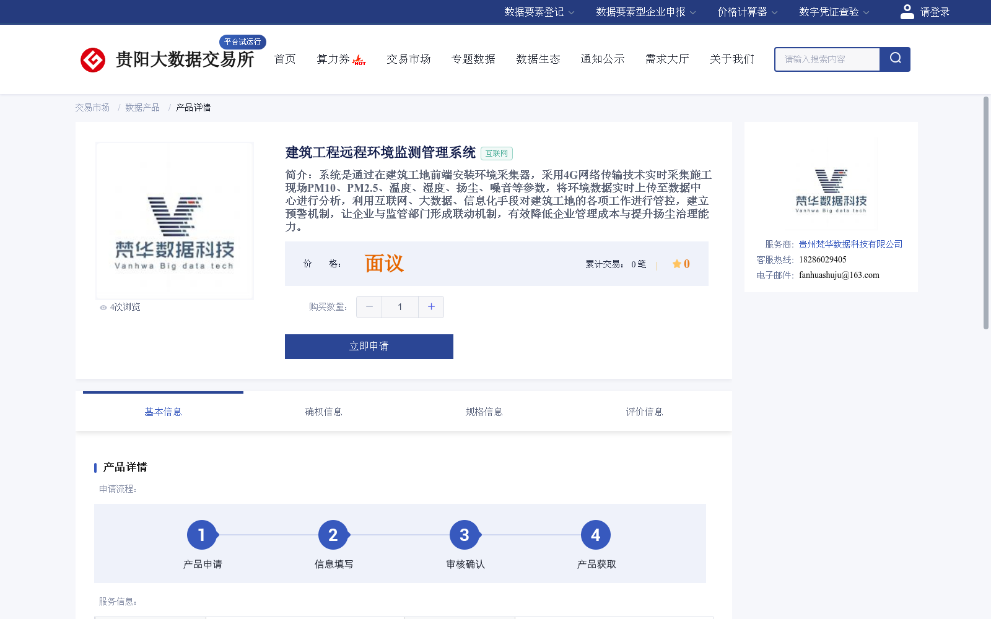Expand the 数据要素登记 dropdown
Screen dimensions: 991x619
tap(539, 12)
